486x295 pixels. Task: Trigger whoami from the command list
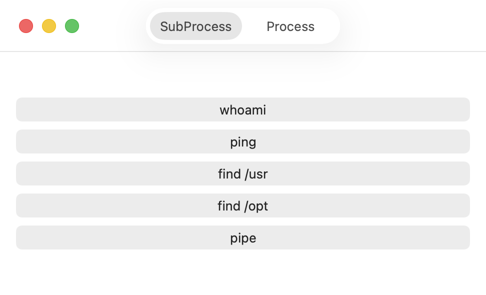click(x=243, y=109)
